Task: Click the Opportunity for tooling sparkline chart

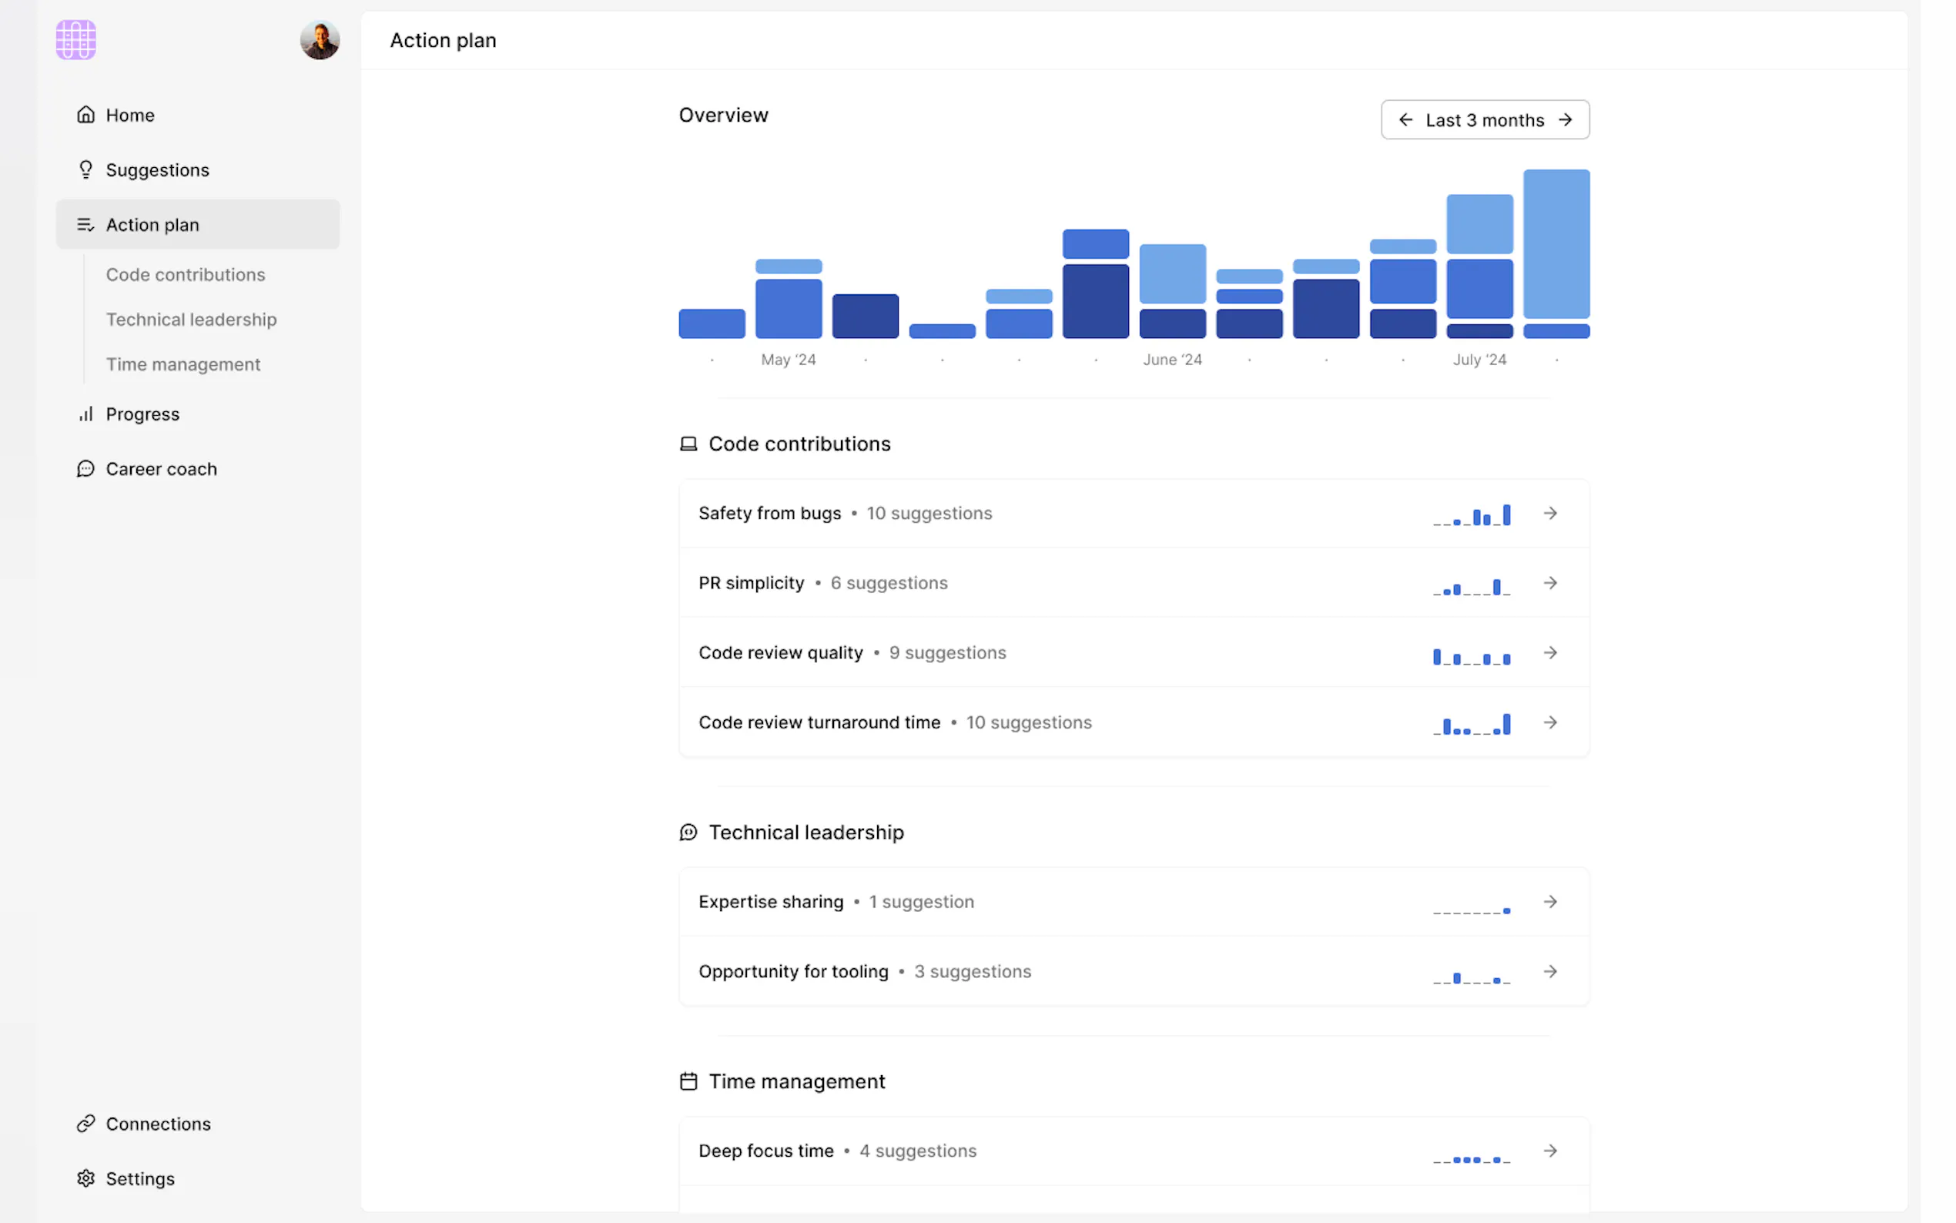Action: (x=1471, y=977)
